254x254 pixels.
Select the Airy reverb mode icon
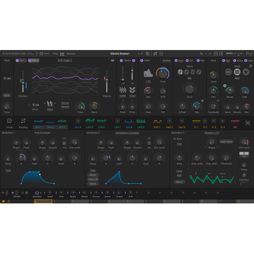pos(237,72)
